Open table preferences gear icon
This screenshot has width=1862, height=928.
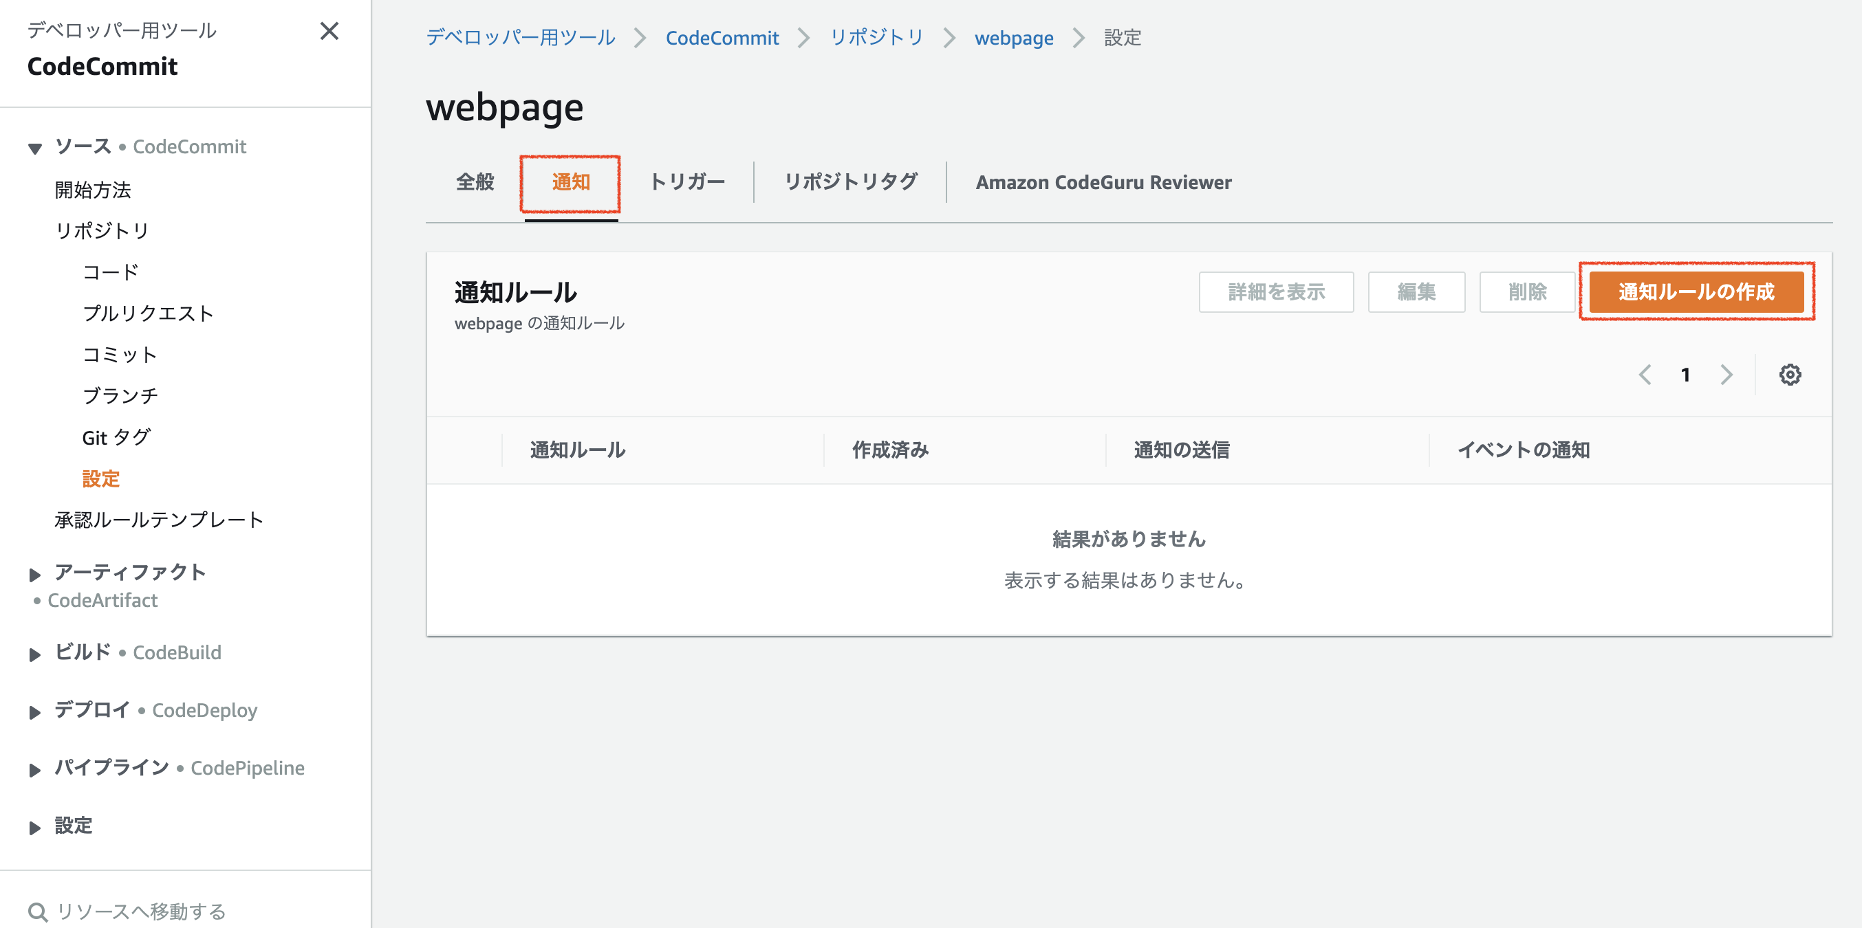[x=1790, y=375]
